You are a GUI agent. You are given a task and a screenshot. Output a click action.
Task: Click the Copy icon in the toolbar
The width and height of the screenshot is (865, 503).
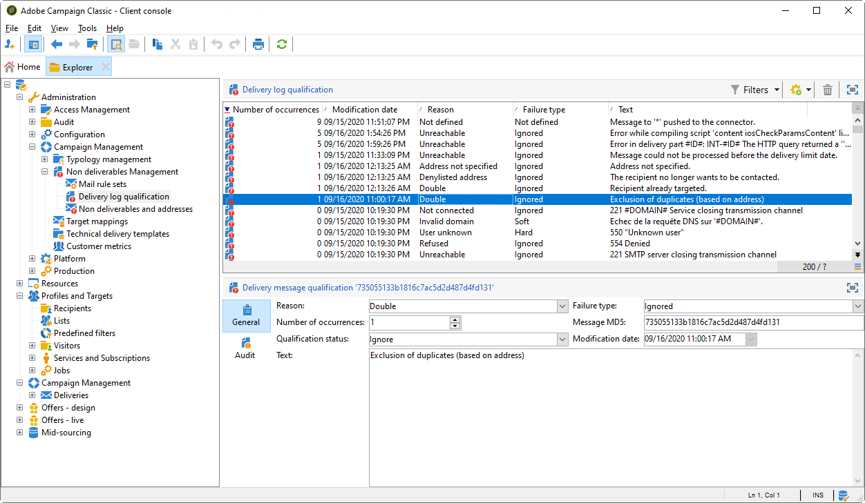pos(158,44)
